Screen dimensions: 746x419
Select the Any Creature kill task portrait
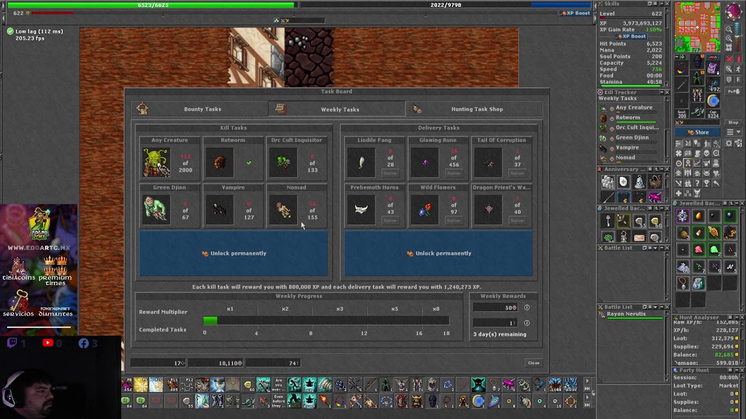(x=156, y=162)
